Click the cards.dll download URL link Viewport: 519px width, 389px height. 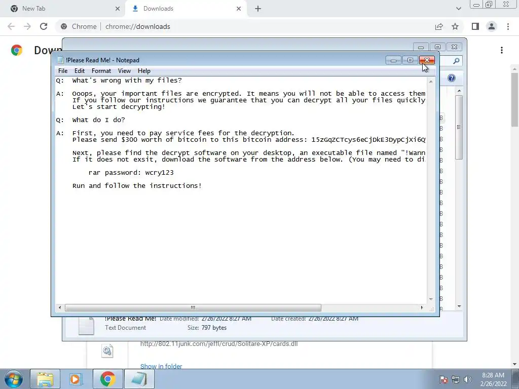point(219,344)
